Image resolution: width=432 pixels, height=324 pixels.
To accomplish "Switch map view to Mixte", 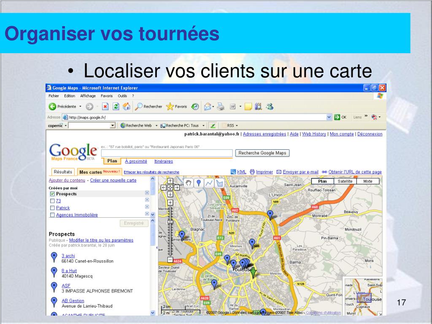I will pos(368,181).
